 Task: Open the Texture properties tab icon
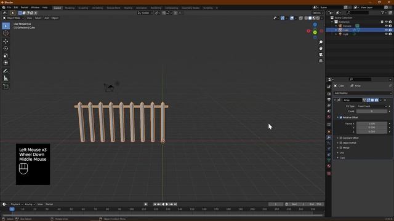[x=329, y=173]
